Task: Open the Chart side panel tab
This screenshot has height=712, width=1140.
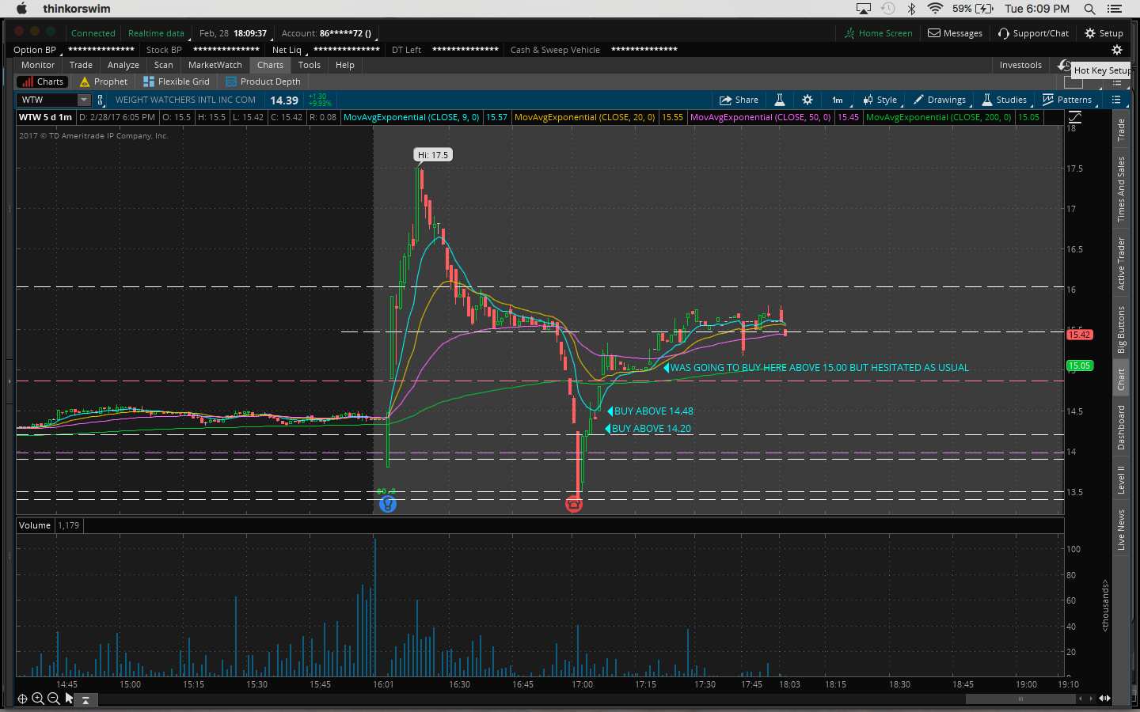Action: [1121, 380]
